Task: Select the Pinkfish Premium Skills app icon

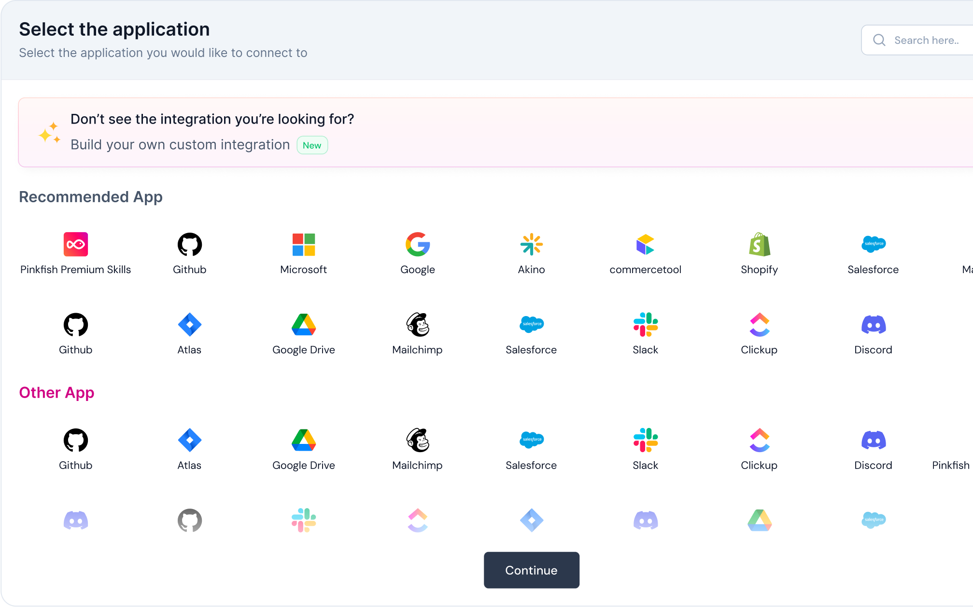Action: (x=76, y=244)
